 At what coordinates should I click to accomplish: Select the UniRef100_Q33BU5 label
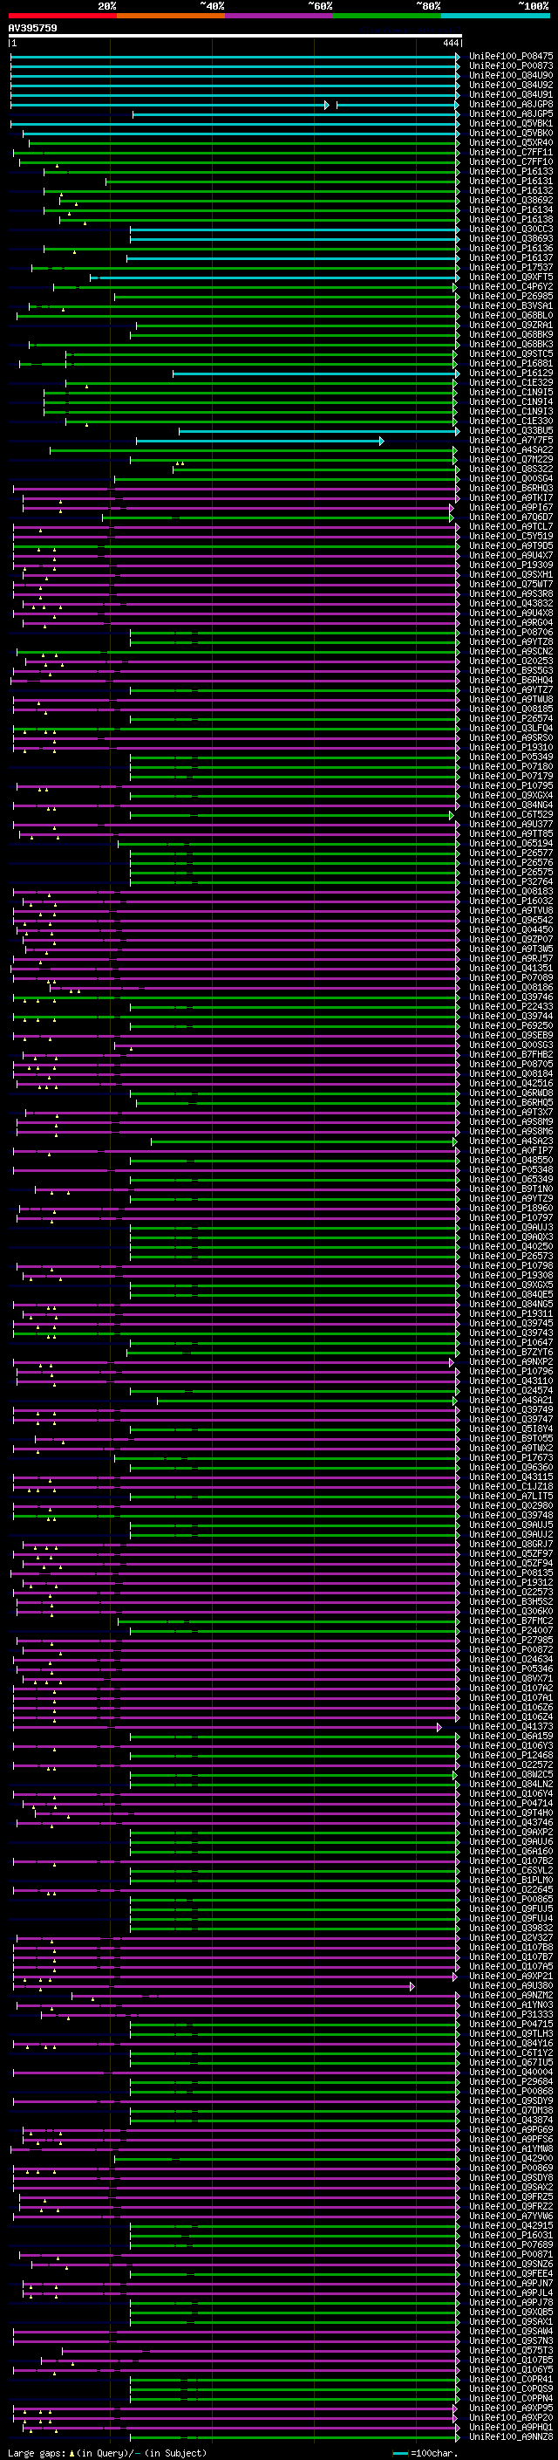511,431
